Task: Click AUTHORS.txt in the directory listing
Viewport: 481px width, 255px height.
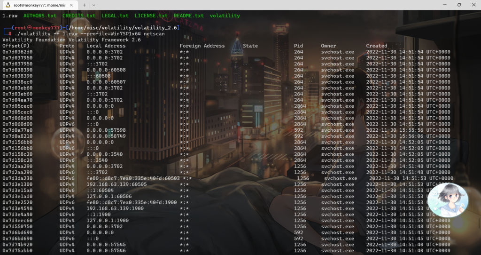Action: [x=39, y=16]
